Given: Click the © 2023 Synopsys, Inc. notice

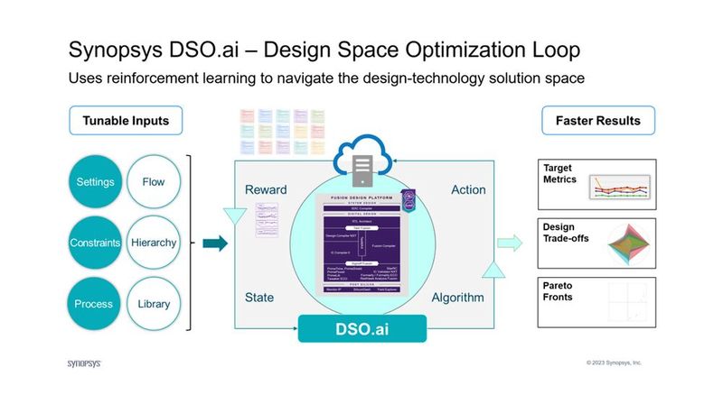Looking at the screenshot, I should pyautogui.click(x=614, y=363).
